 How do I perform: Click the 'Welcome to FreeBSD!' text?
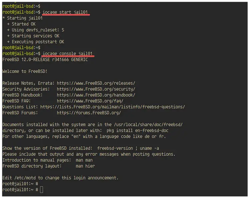pyautogui.click(x=25, y=71)
